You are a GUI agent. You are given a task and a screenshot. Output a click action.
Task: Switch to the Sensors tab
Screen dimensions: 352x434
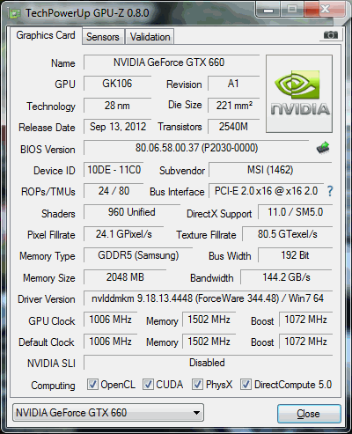tap(103, 37)
